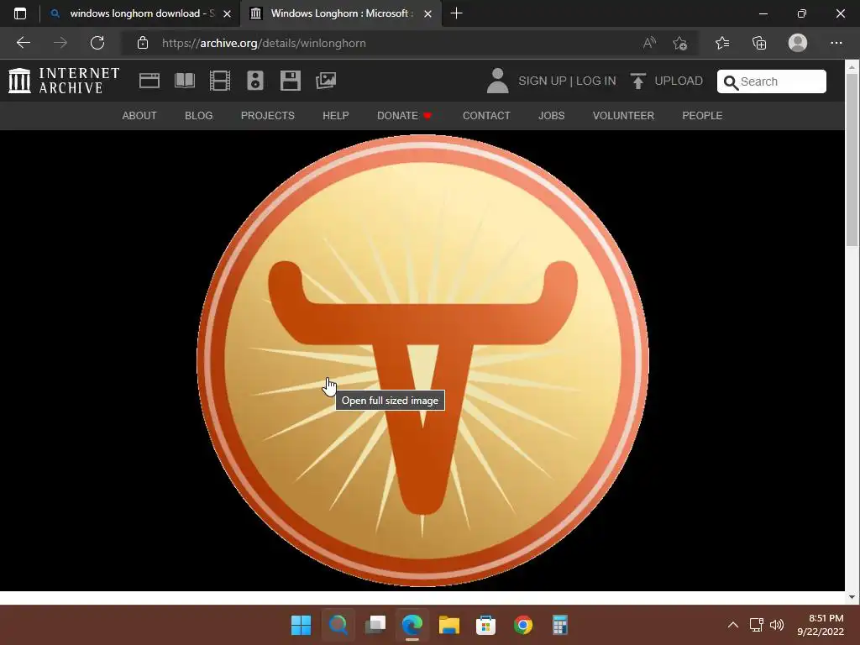The height and width of the screenshot is (645, 860).
Task: Open Edge Settings and more (three dots)
Action: [836, 43]
